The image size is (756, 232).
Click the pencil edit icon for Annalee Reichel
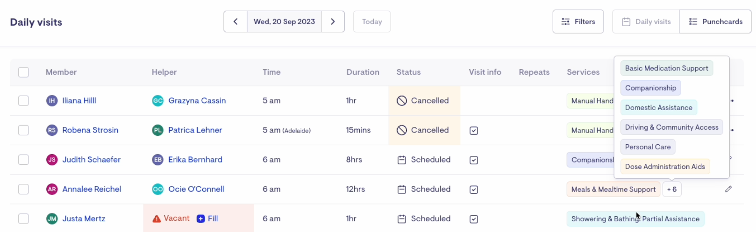(x=728, y=189)
